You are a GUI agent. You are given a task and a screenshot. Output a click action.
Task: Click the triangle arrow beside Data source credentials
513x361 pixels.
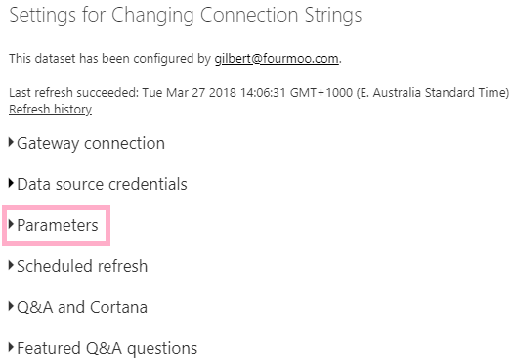tap(11, 184)
